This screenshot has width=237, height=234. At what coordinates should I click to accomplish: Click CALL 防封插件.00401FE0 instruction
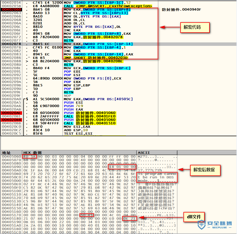(x=90, y=116)
